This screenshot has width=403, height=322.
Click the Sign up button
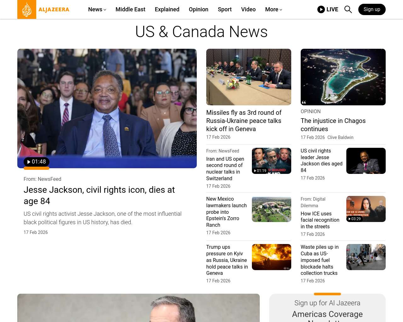372,9
